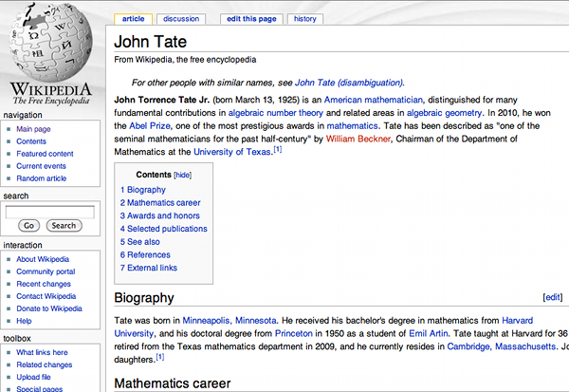The width and height of the screenshot is (569, 392).
Task: Open the discussion tab
Action: pos(181,18)
